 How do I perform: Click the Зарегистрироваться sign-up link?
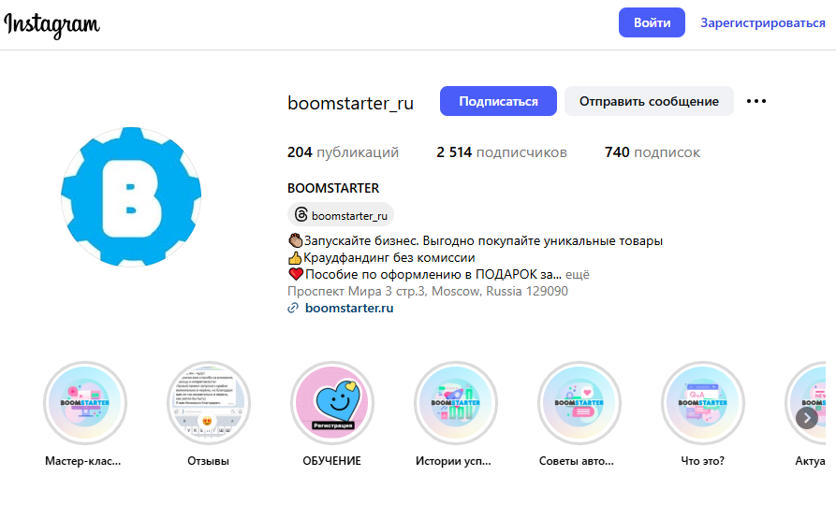coord(762,22)
